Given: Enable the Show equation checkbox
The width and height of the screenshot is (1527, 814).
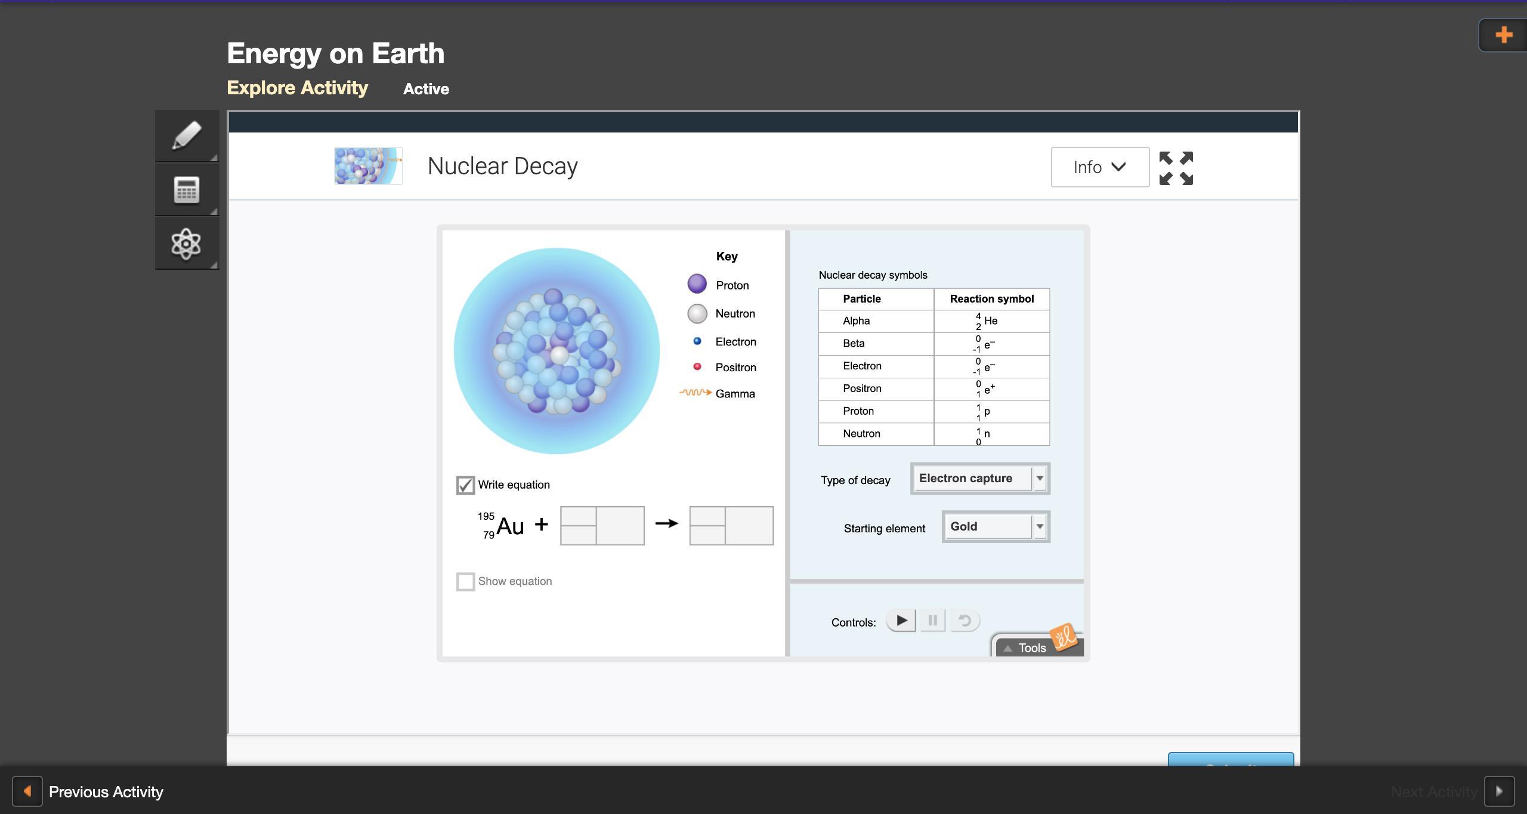Looking at the screenshot, I should [x=465, y=581].
